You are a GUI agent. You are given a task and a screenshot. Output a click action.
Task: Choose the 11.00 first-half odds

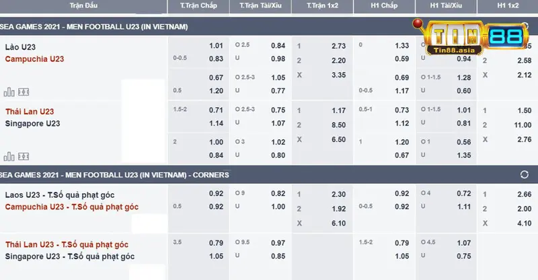(522, 125)
